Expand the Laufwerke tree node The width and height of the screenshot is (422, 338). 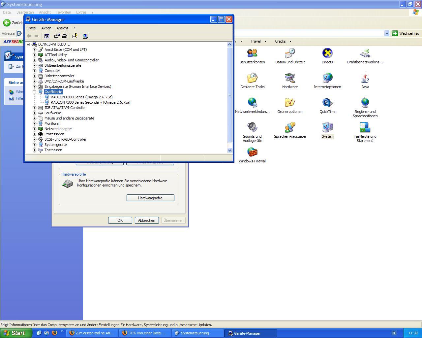coord(34,113)
